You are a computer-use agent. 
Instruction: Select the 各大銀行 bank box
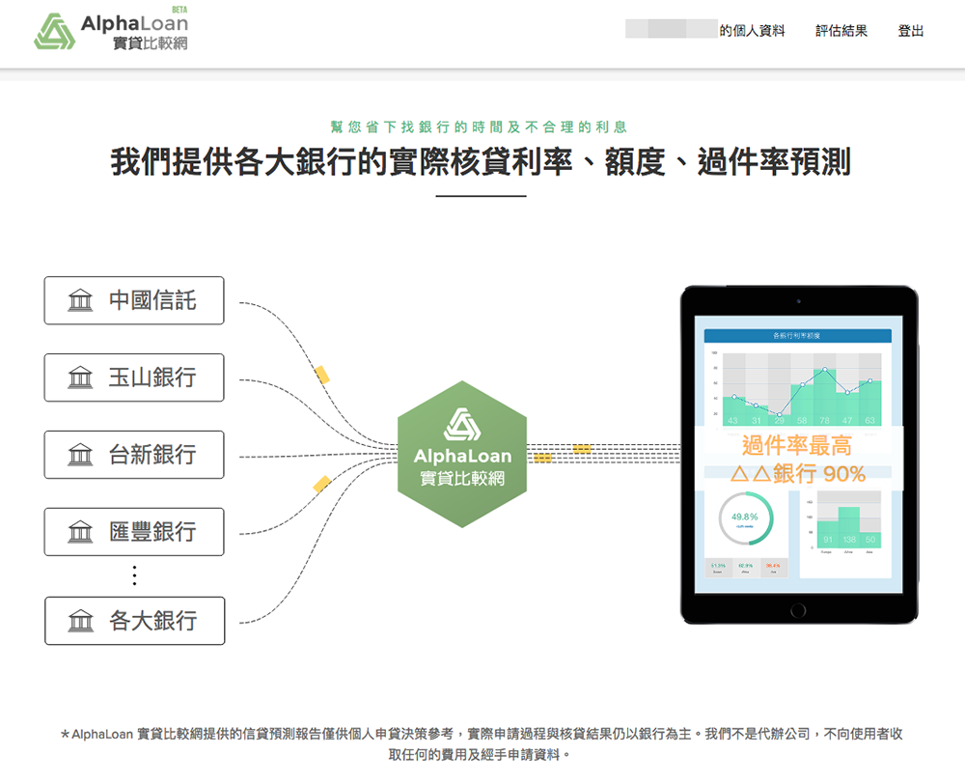[135, 621]
